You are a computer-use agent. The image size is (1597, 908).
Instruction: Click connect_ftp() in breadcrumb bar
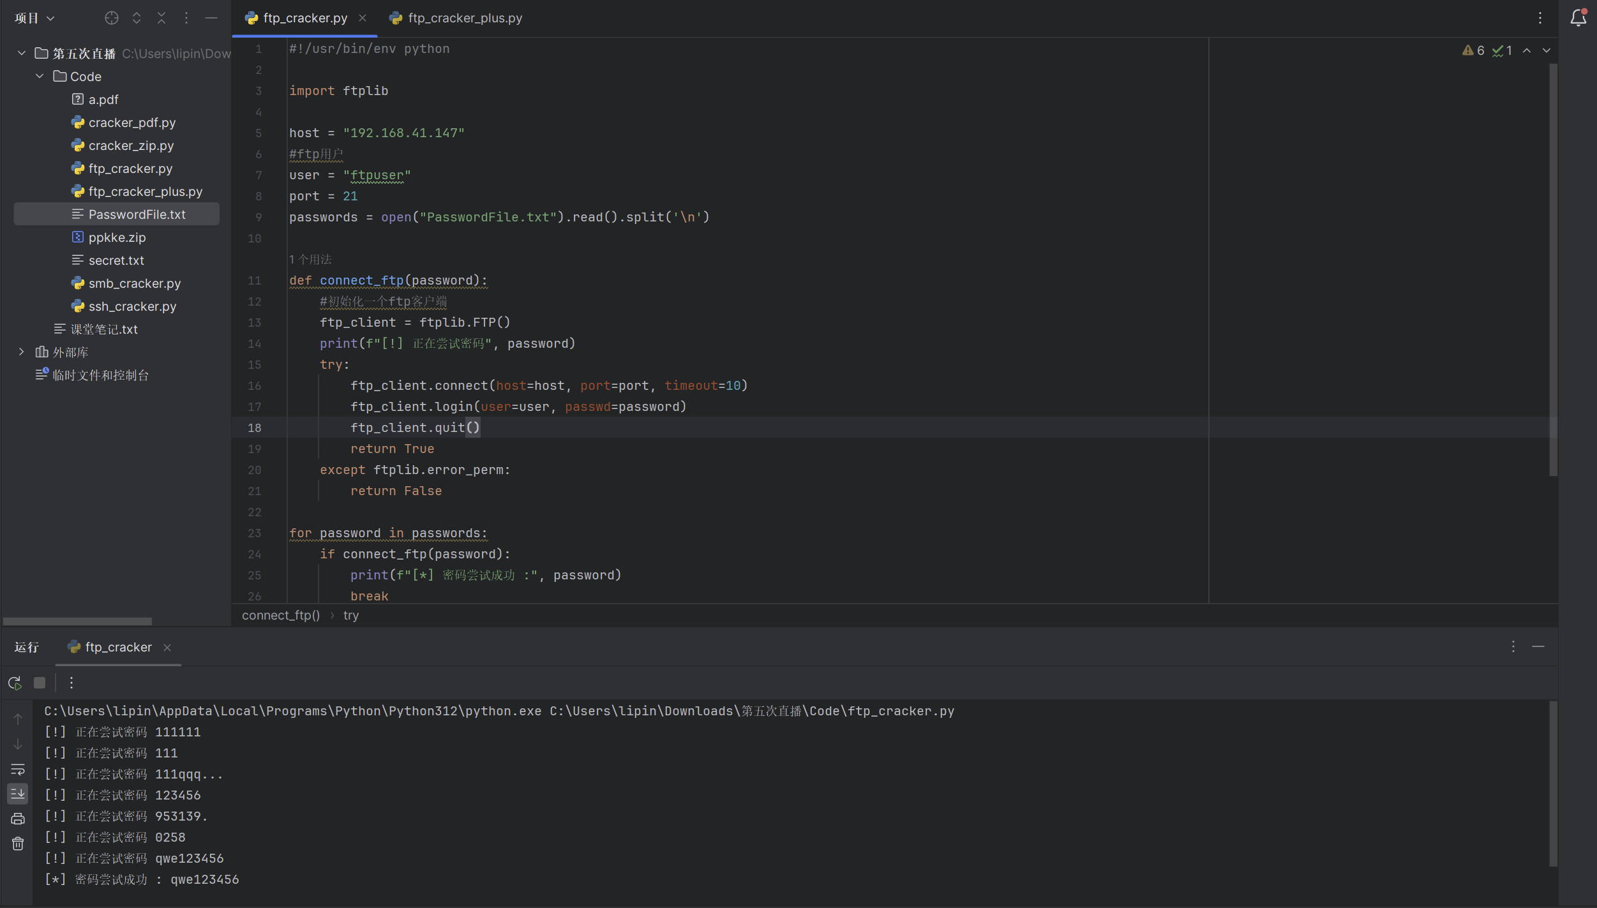point(281,615)
